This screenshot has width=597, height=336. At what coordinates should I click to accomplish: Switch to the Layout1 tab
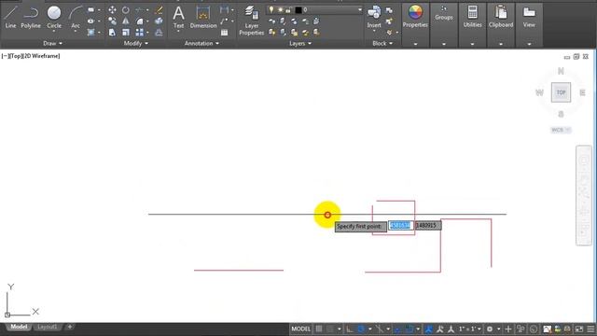(x=47, y=327)
